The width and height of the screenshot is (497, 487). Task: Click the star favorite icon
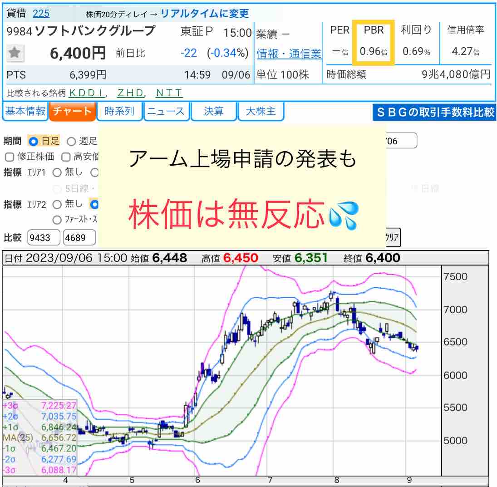(x=15, y=53)
